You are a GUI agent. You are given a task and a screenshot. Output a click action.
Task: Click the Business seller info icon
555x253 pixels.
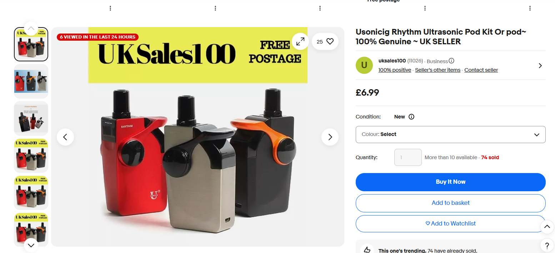(x=451, y=61)
